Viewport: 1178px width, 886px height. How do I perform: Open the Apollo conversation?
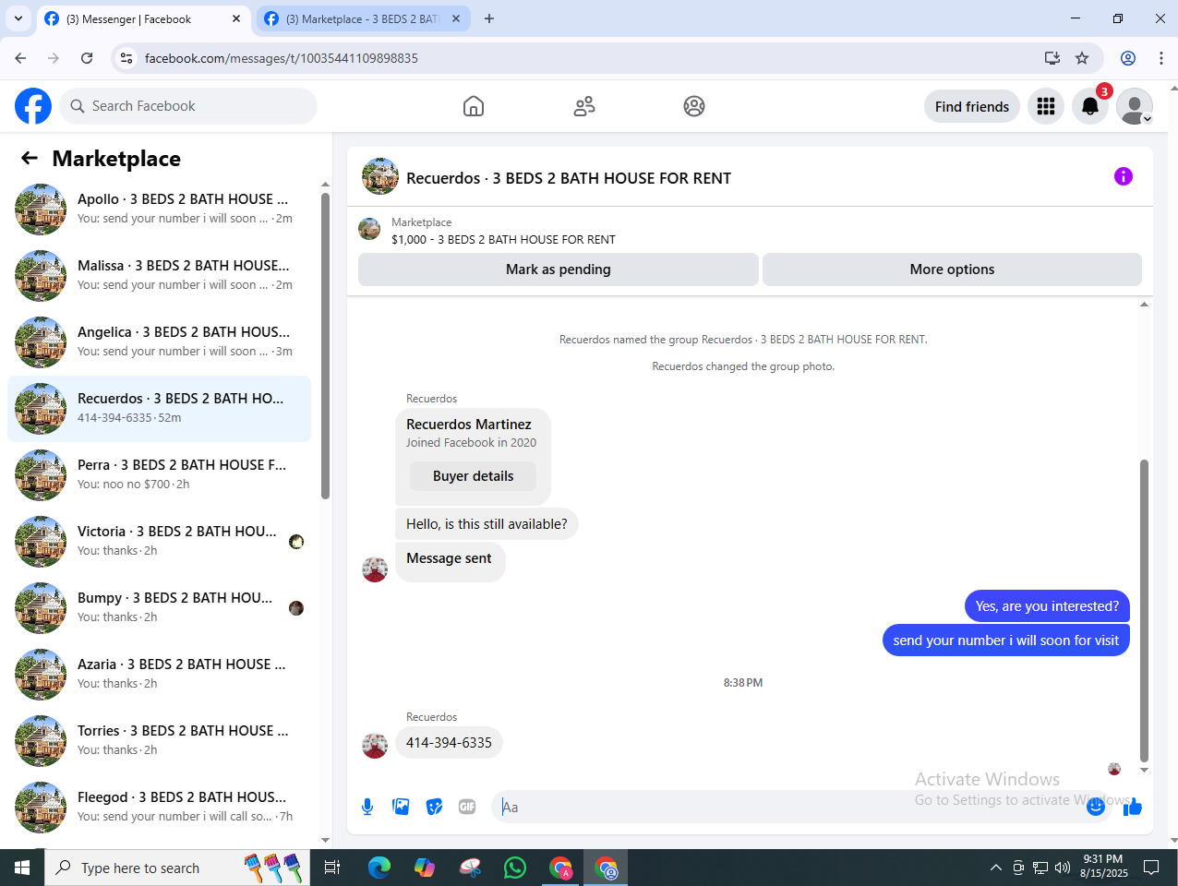(159, 209)
